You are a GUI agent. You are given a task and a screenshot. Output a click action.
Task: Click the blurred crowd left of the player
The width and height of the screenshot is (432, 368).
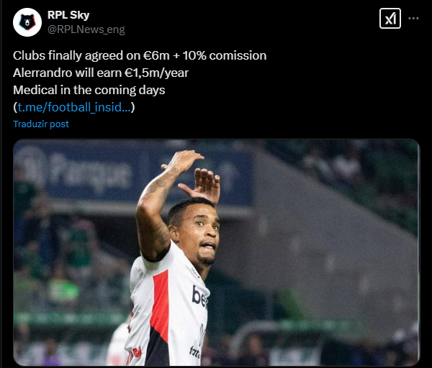69,262
